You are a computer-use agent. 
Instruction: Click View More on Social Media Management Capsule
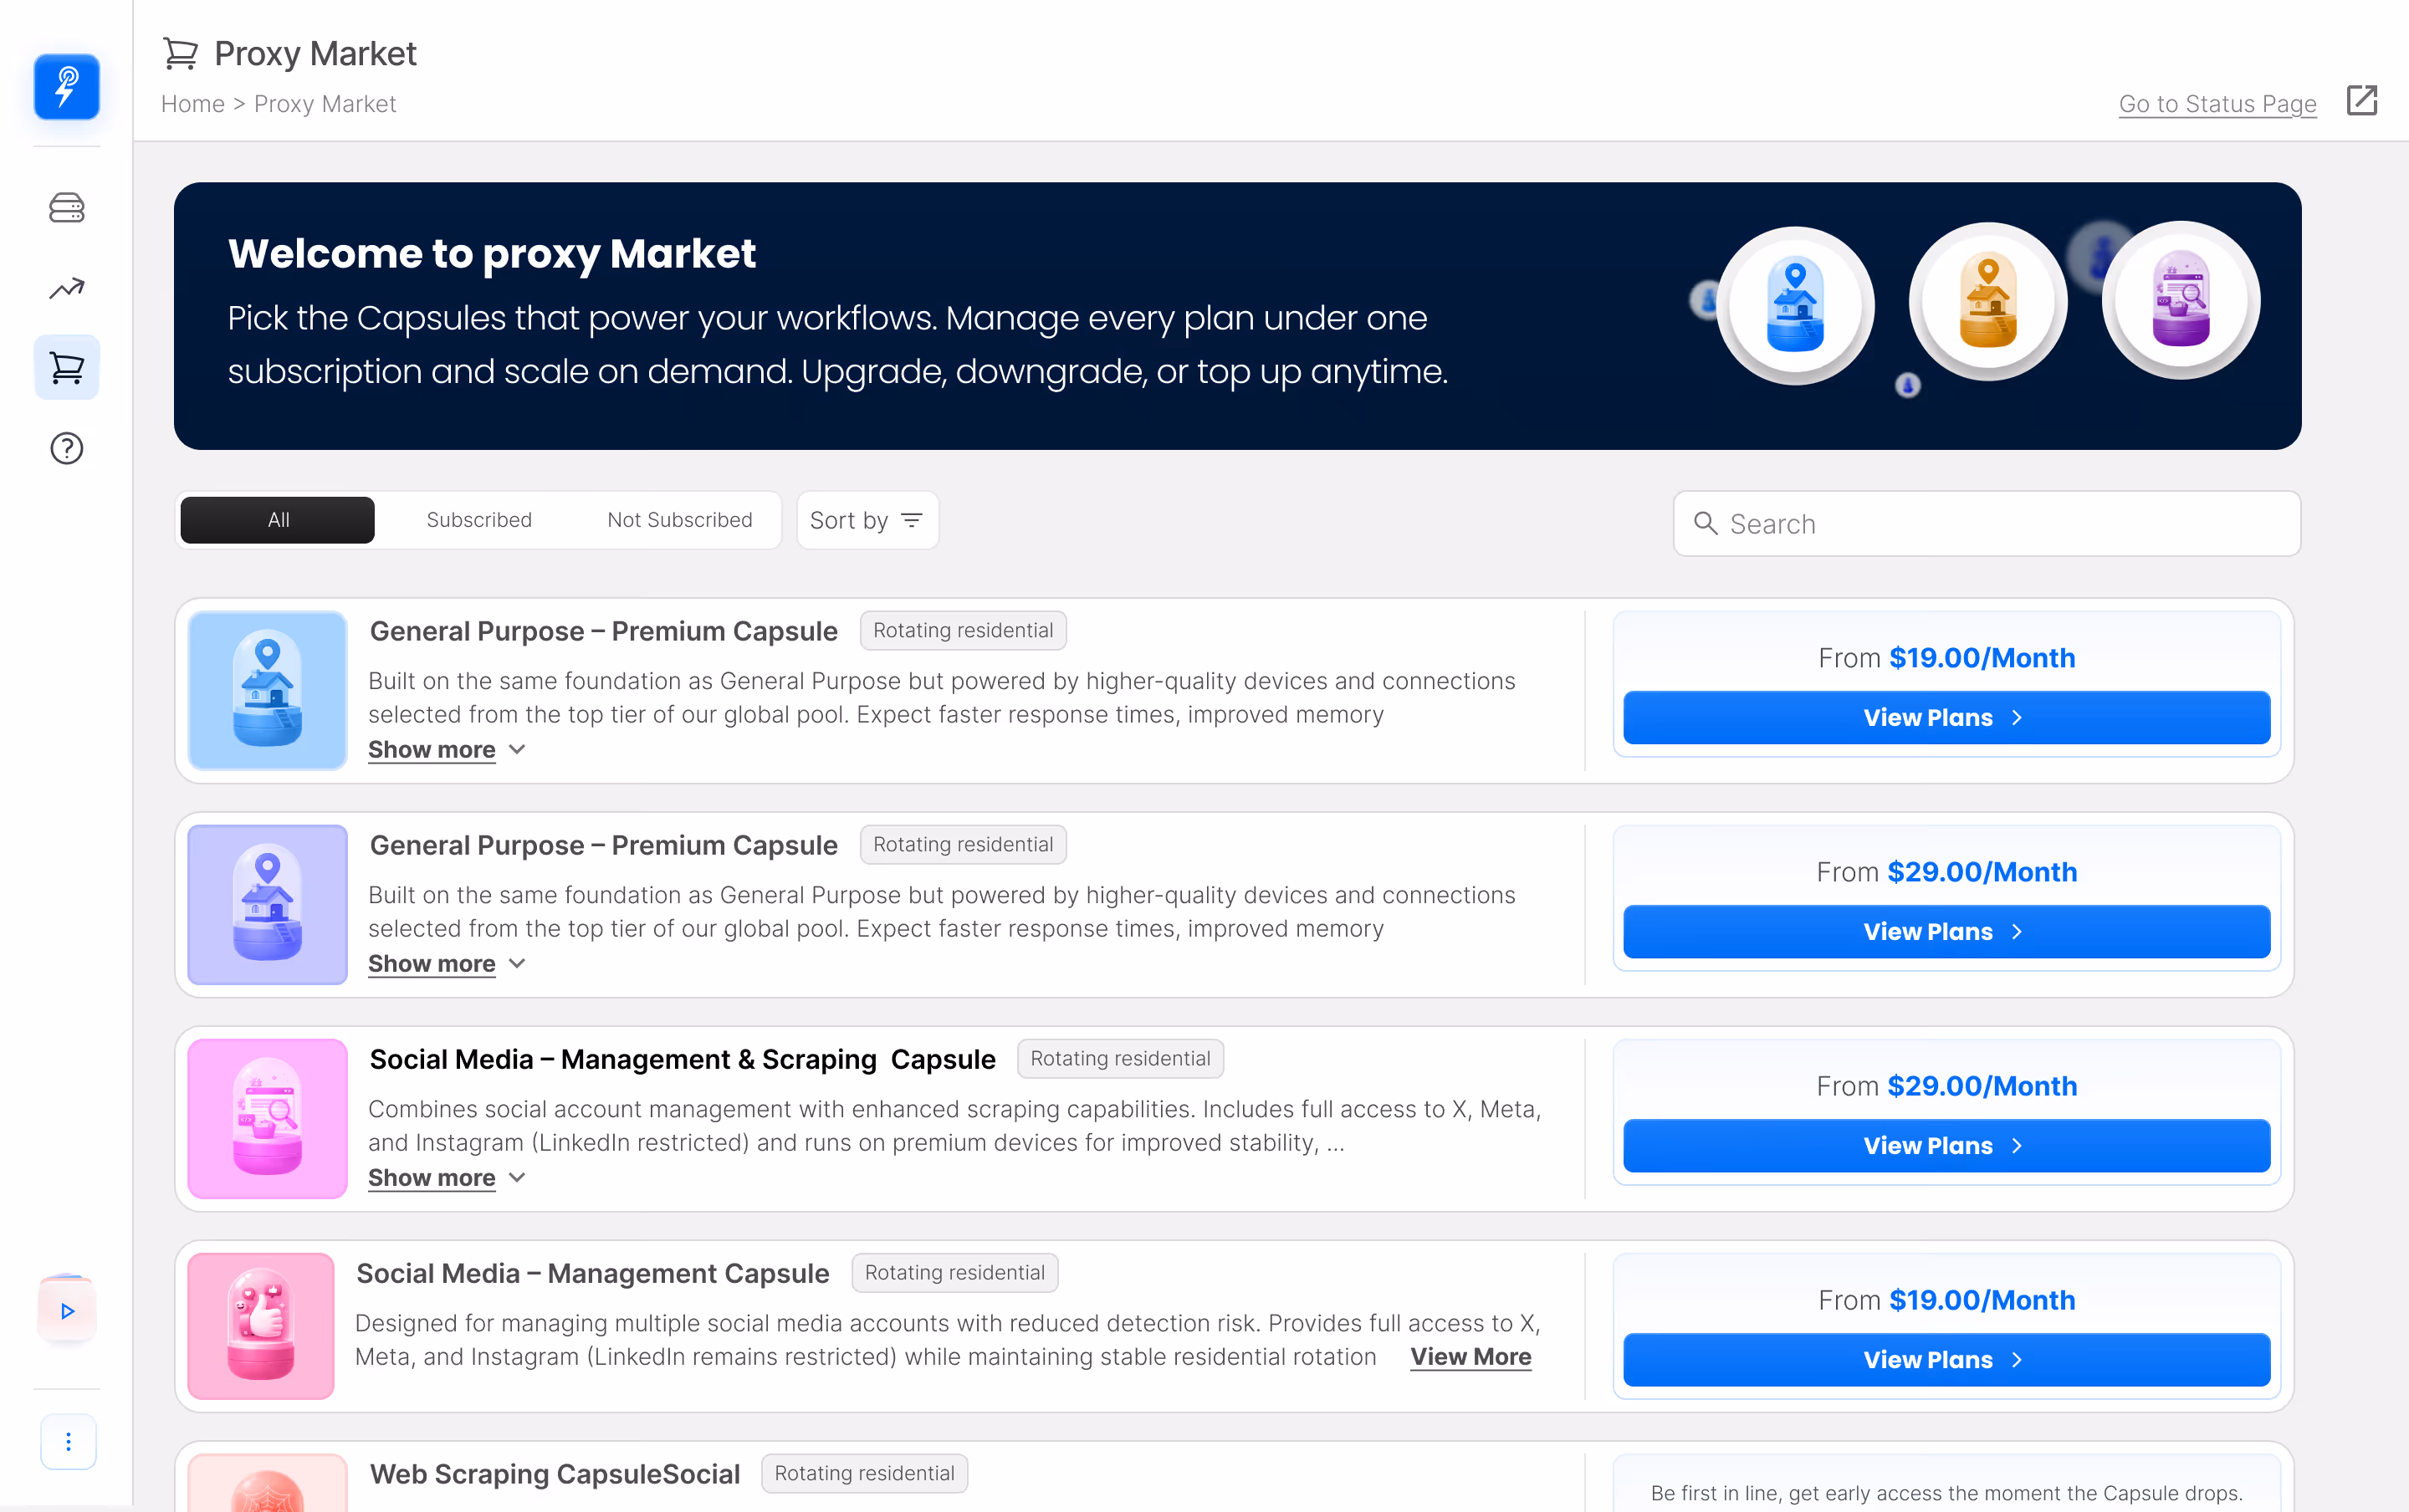click(1470, 1356)
